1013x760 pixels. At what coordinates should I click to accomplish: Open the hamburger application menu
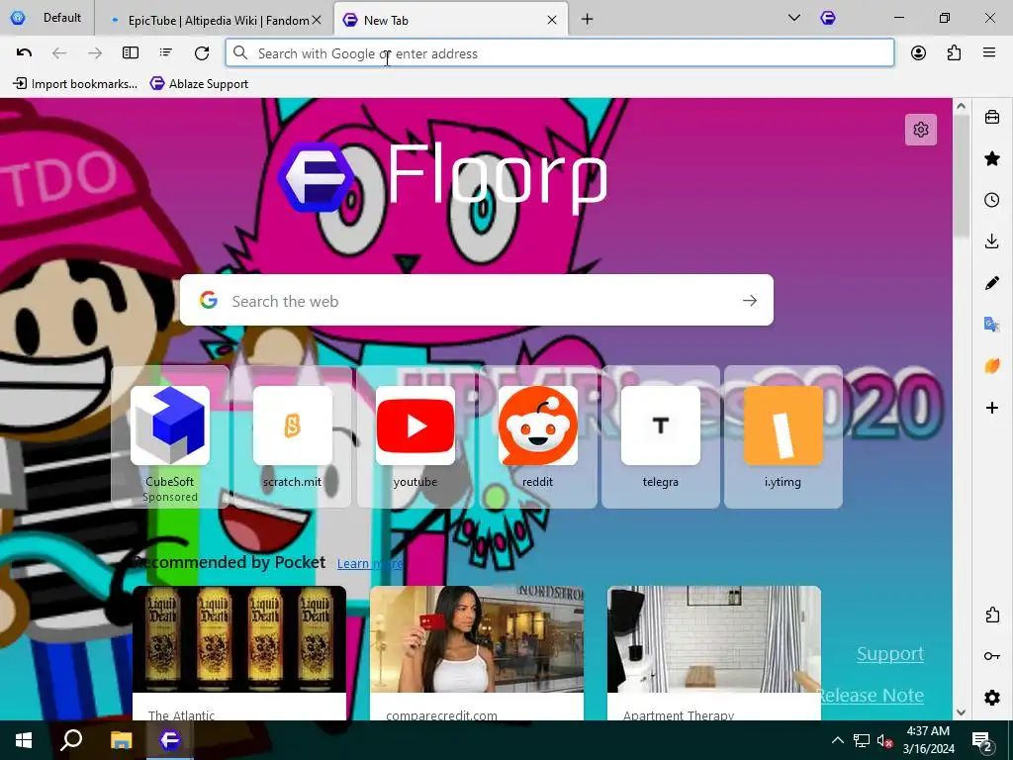[989, 53]
